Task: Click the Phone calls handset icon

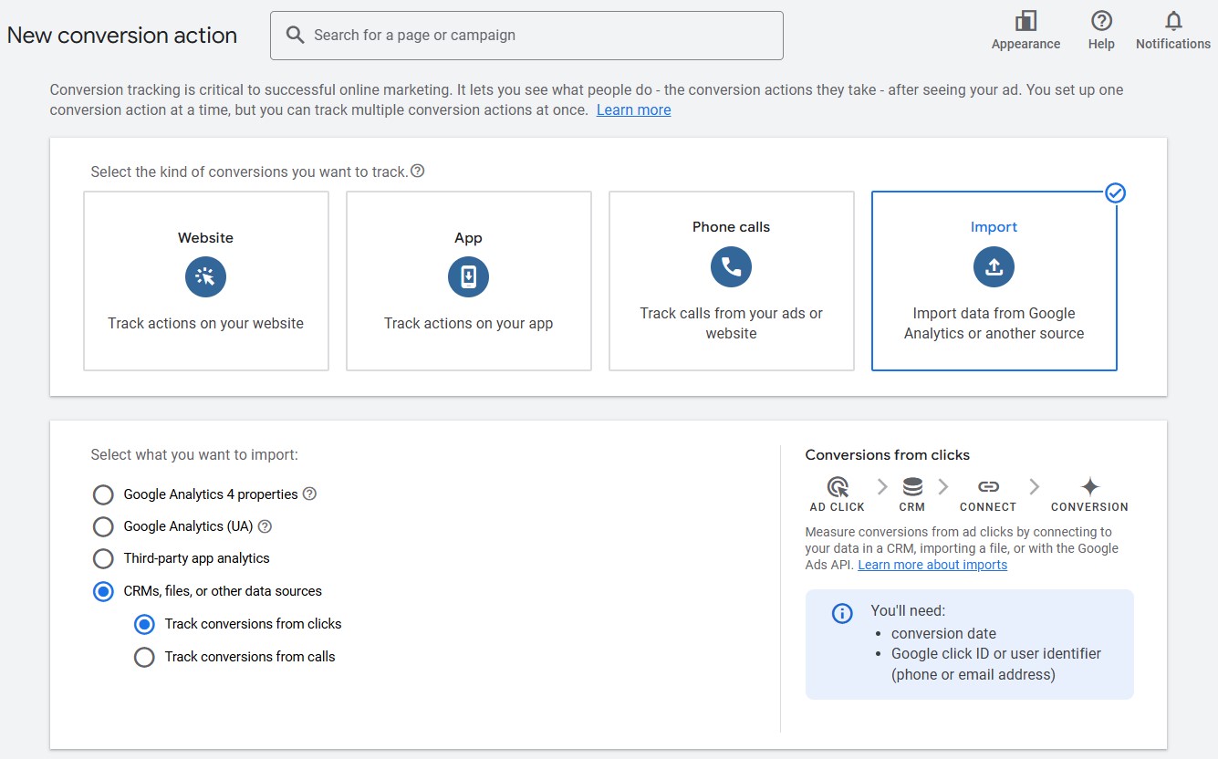Action: point(731,266)
